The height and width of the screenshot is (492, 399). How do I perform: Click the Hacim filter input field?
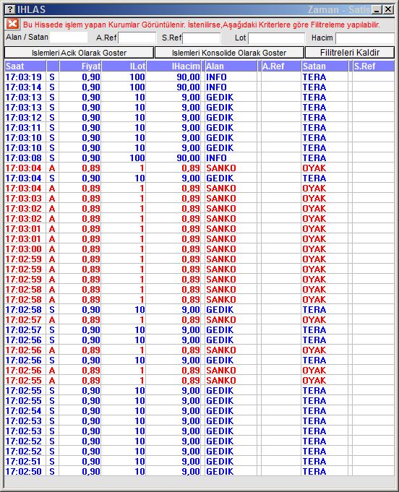pos(365,38)
